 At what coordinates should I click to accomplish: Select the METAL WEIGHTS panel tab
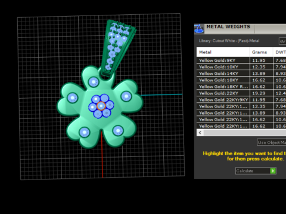[228, 27]
